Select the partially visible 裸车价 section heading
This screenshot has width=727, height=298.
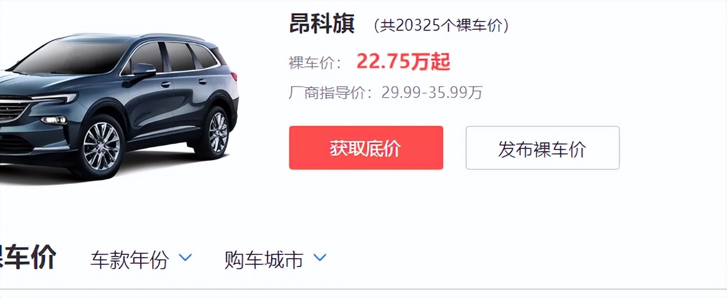tap(28, 257)
